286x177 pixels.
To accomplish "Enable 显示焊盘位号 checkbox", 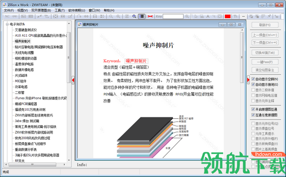I will click(253, 128).
